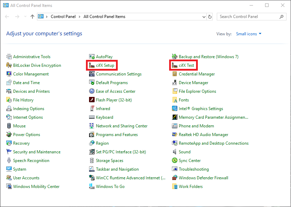Screen dimensions: 291x207
Task: Open Set PG/PC Interface (32-bit) icon
Action: pos(92,152)
